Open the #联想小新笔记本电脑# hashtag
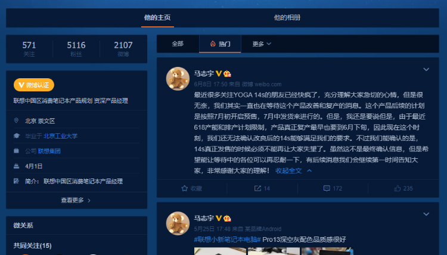This screenshot has height=255, width=447. pyautogui.click(x=228, y=239)
